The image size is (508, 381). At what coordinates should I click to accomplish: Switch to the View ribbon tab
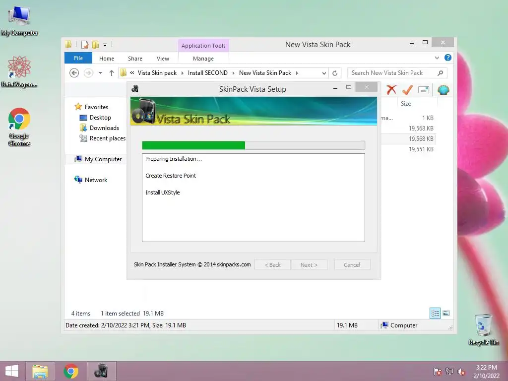coord(163,59)
